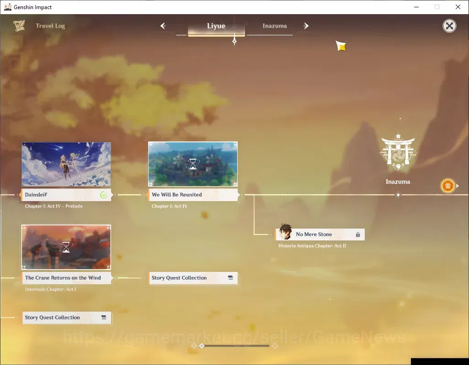Image resolution: width=469 pixels, height=365 pixels.
Task: Click the star marker below Liyue tab
Action: 234,40
